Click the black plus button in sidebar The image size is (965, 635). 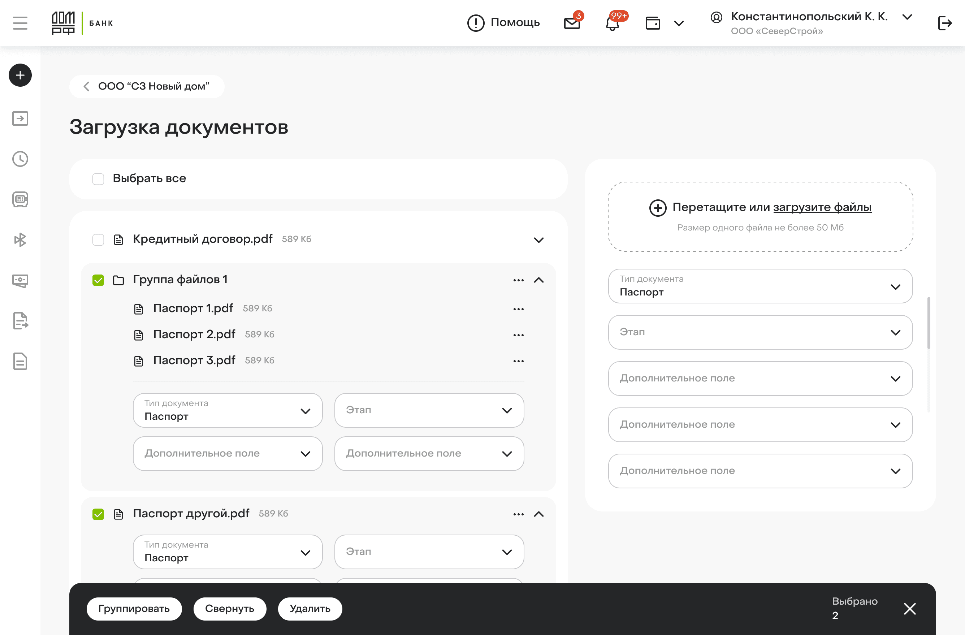pyautogui.click(x=20, y=75)
